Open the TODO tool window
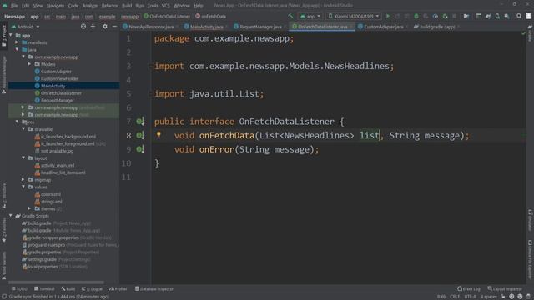534x300 pixels. click(x=19, y=289)
